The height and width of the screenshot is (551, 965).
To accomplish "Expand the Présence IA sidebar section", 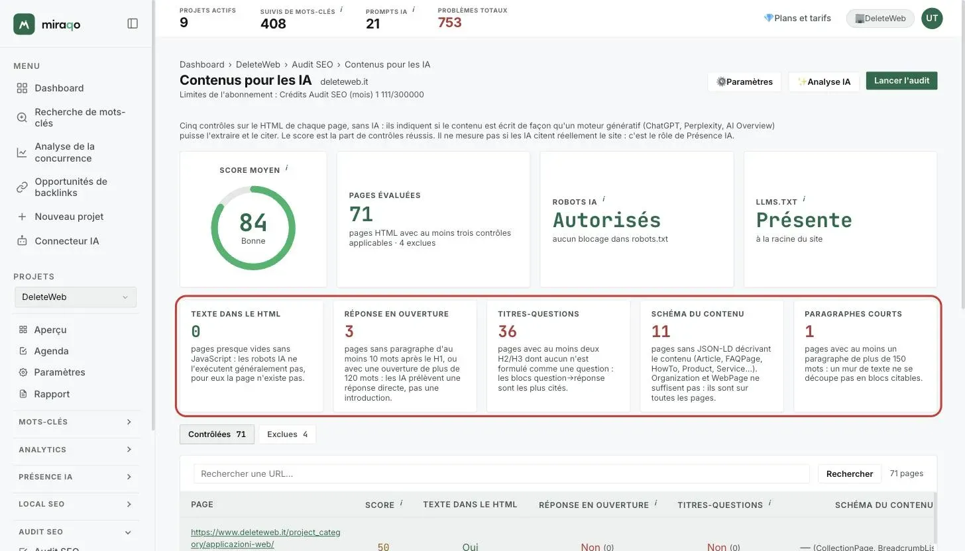I will (x=76, y=477).
